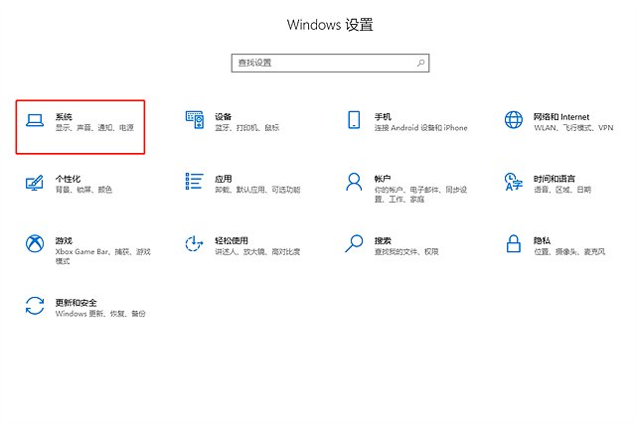Viewport: 636px width, 423px height.
Task: Click the 位置、摄像头、麦克风 description
Action: (569, 251)
